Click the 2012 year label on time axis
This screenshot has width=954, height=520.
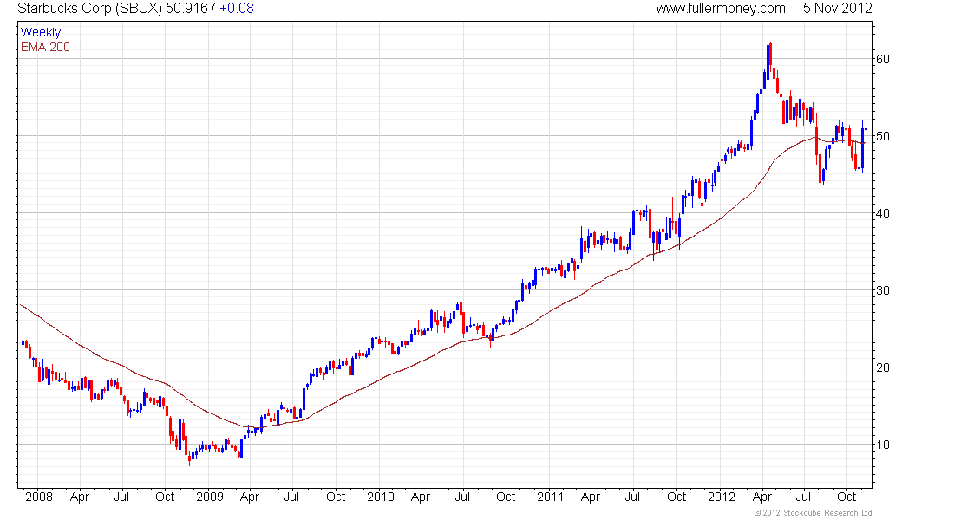[722, 497]
